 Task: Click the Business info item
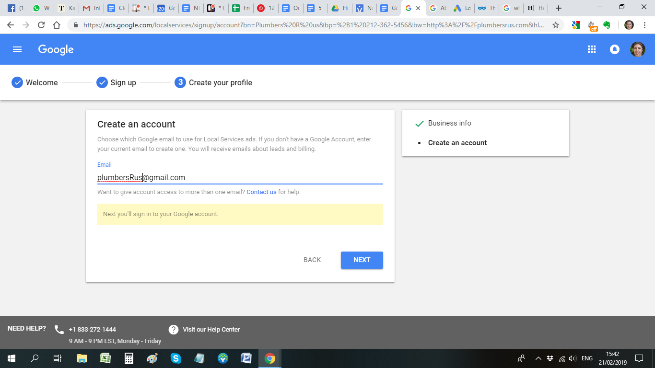point(450,123)
